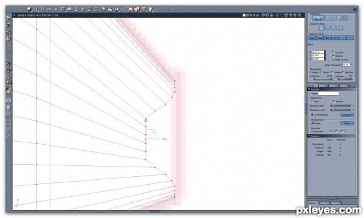Select the Absolute move option
Screen dimensions: 364x218
334,53
